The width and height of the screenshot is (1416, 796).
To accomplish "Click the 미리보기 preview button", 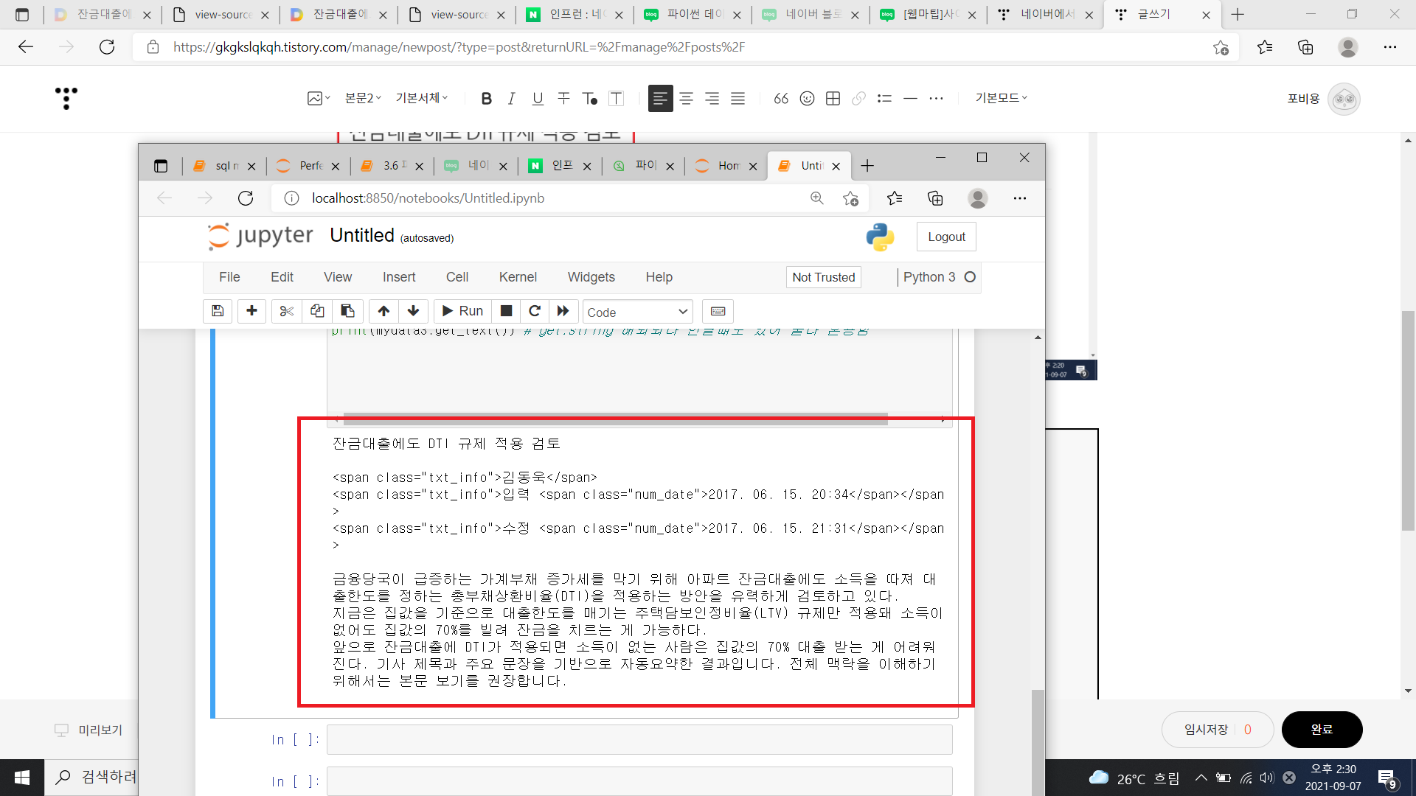I will [88, 730].
